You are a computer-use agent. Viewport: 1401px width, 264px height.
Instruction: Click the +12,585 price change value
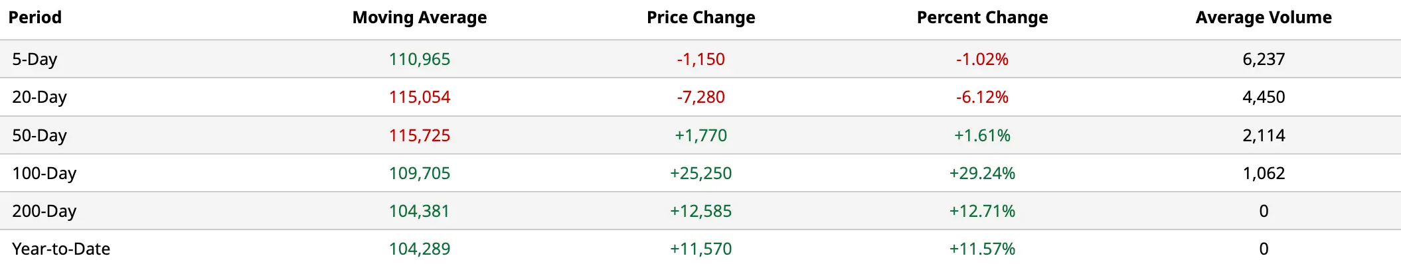tap(701, 211)
